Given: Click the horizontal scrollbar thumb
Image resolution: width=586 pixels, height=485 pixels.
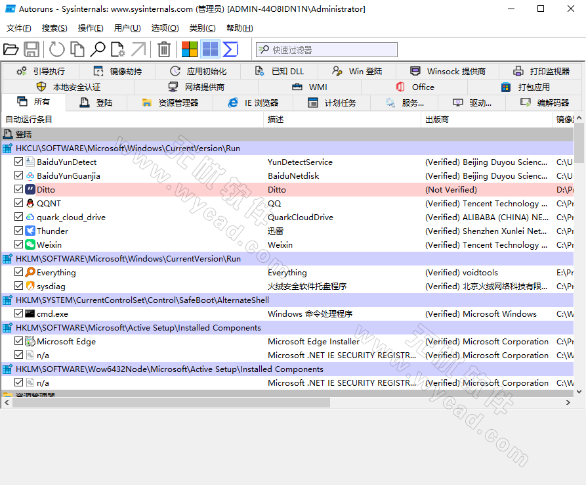Looking at the screenshot, I should coord(171,403).
